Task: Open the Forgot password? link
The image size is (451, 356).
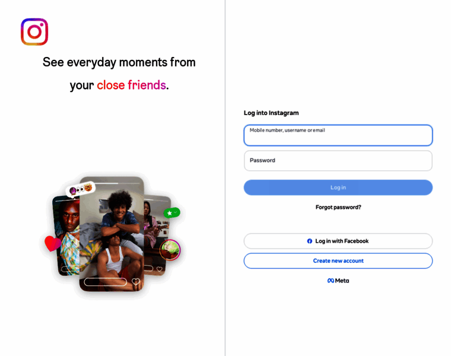Action: click(x=338, y=207)
